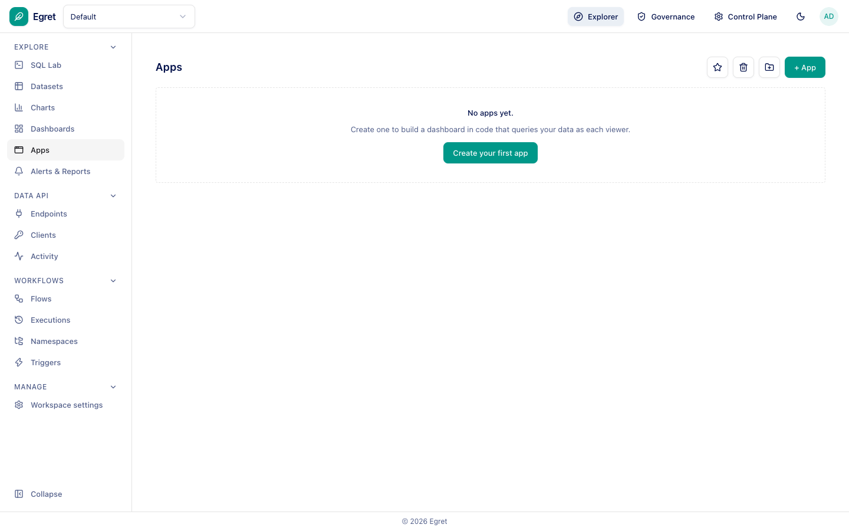The width and height of the screenshot is (849, 531).
Task: Switch to the Governance tab
Action: click(666, 17)
